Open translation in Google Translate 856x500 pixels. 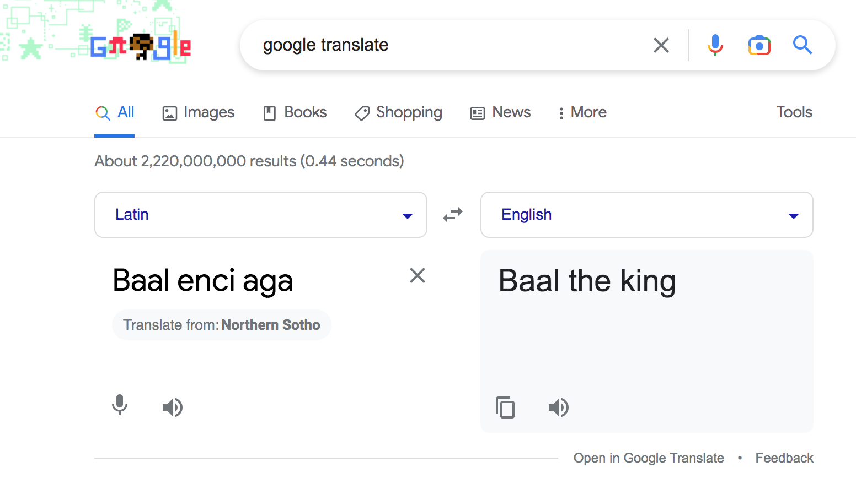coord(649,458)
